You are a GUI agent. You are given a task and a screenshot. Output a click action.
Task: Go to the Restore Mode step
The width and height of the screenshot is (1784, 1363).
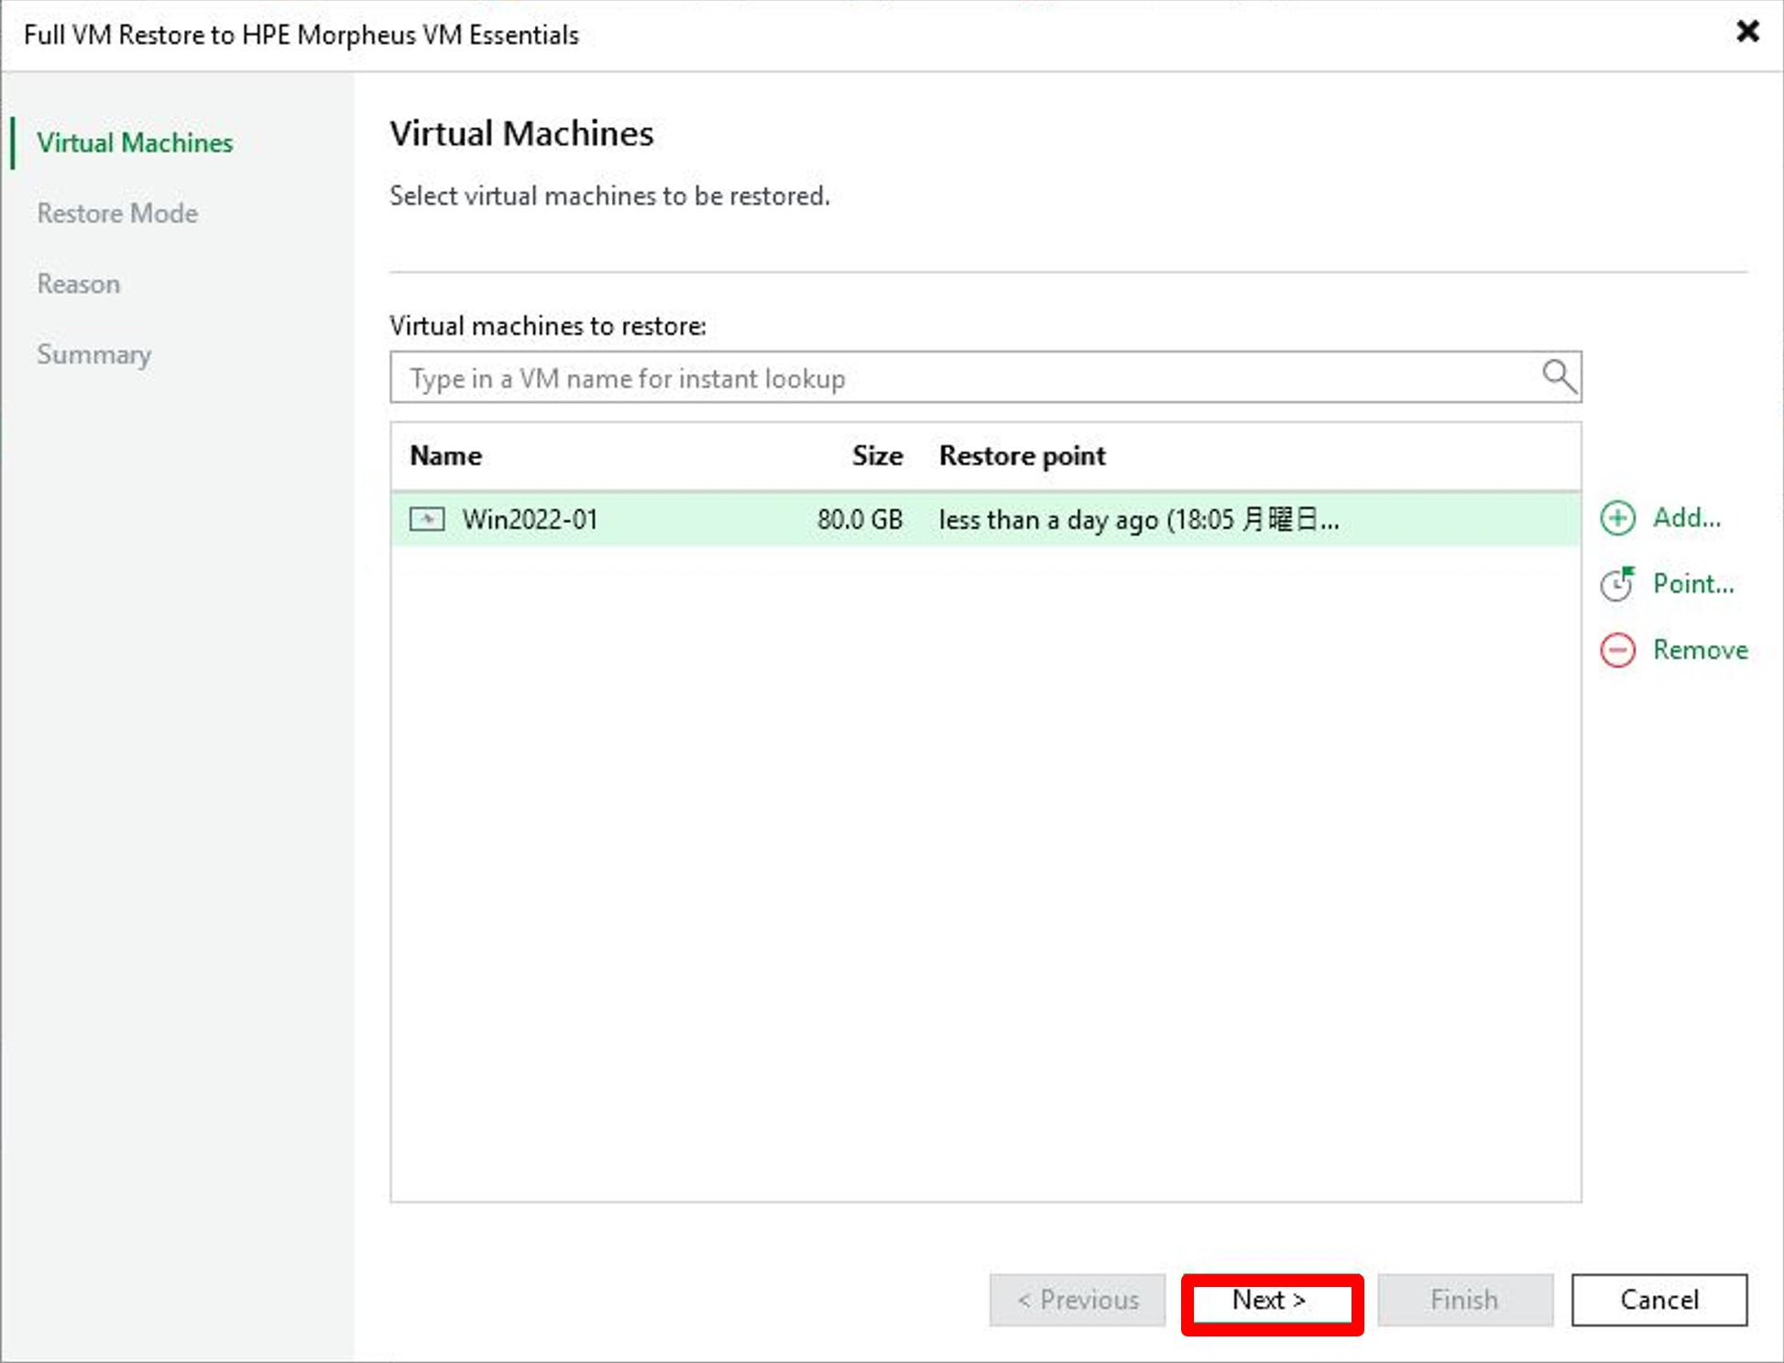tap(117, 213)
